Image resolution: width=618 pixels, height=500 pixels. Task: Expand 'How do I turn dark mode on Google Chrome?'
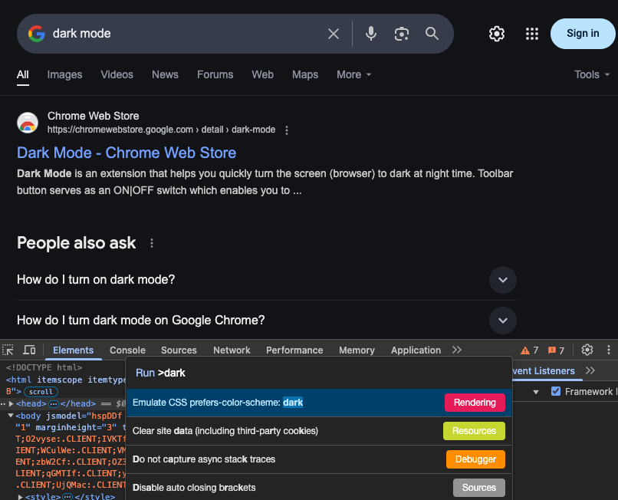click(502, 321)
